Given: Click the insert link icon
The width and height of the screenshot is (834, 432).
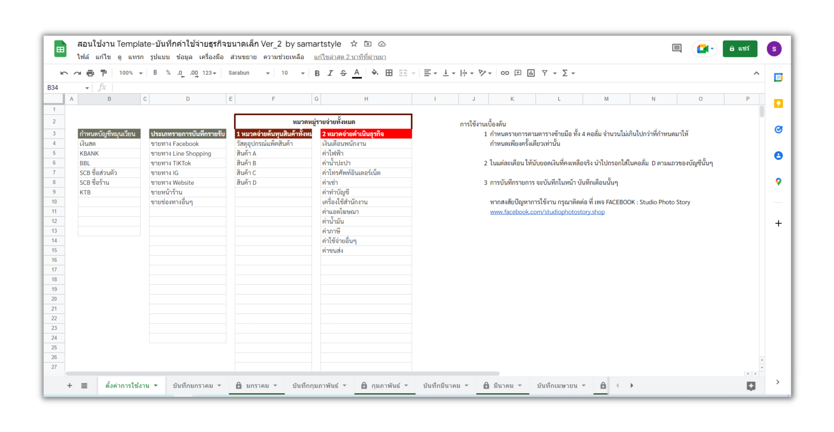Looking at the screenshot, I should 505,73.
